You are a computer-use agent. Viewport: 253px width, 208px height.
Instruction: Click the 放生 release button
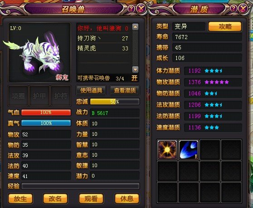(x=20, y=198)
